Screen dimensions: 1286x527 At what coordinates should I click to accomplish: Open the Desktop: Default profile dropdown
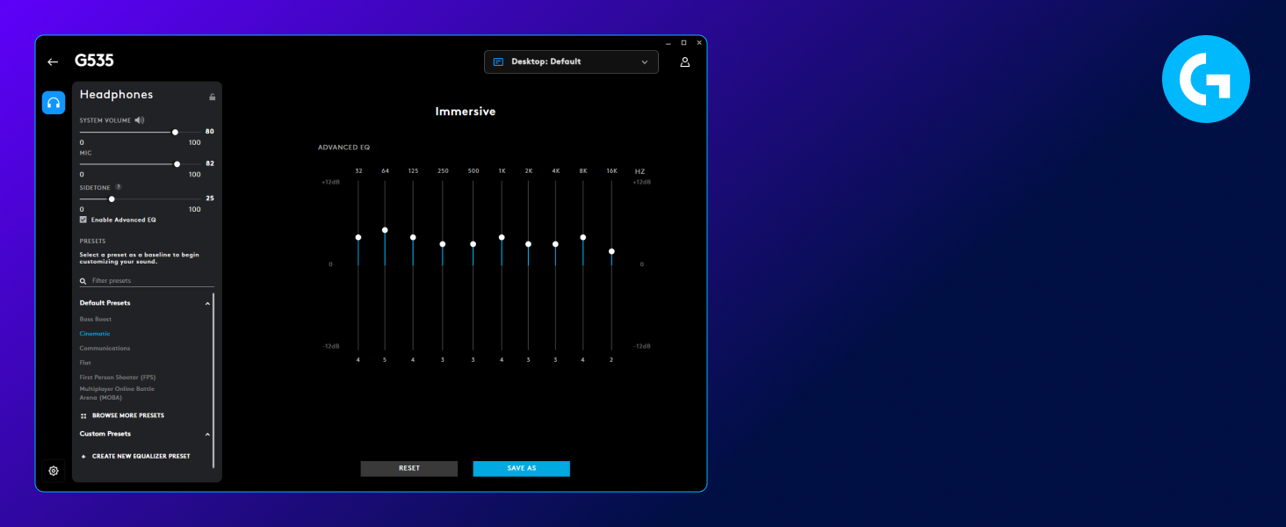[x=571, y=61]
